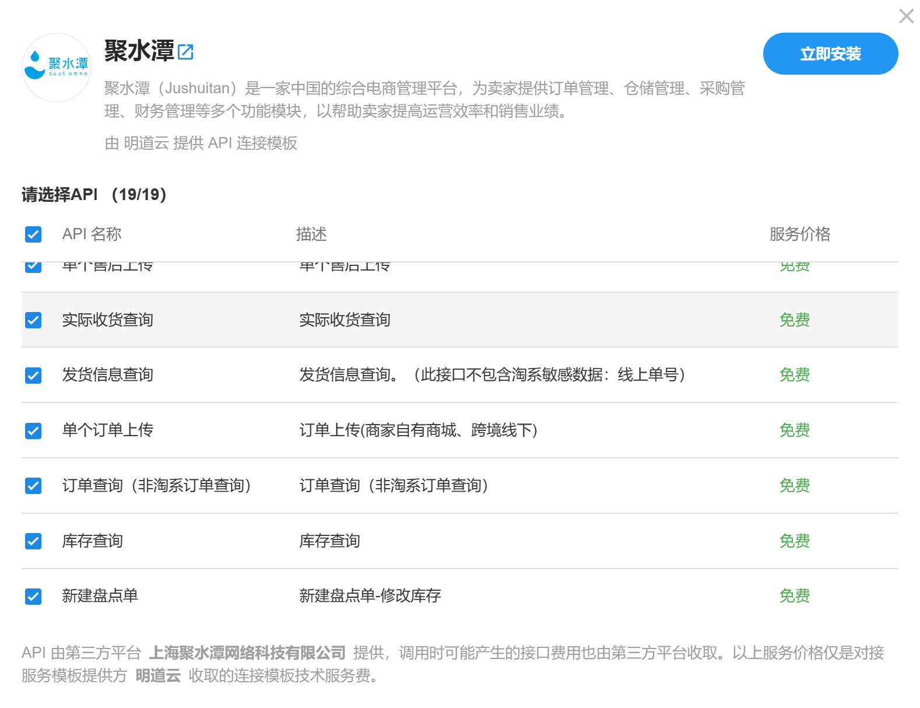
Task: Click the API 名称 column header
Action: point(92,234)
